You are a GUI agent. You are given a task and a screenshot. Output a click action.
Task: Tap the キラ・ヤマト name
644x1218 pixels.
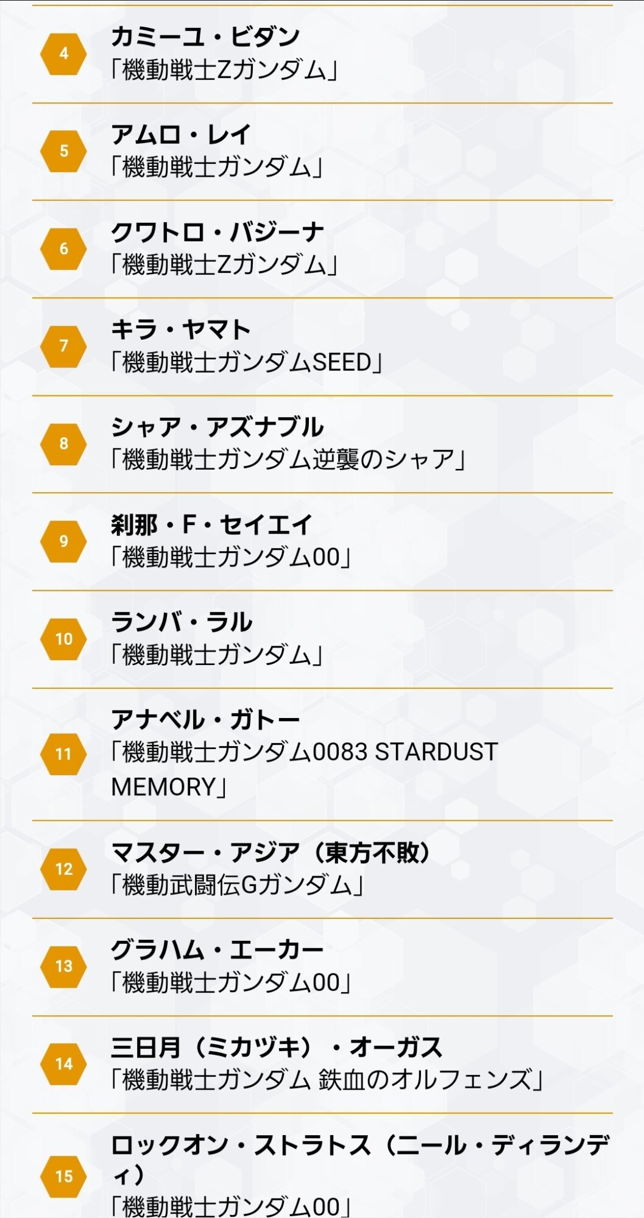tap(181, 329)
